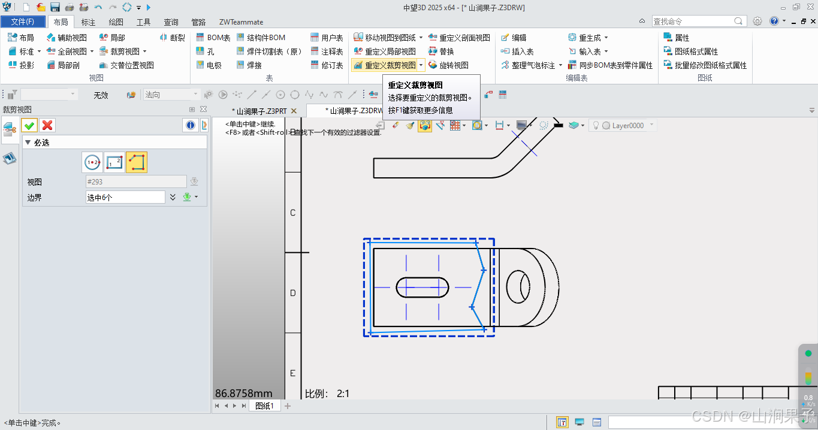Close the 山涧果子.Z3PRT tab
Image resolution: width=818 pixels, height=430 pixels.
(x=294, y=111)
